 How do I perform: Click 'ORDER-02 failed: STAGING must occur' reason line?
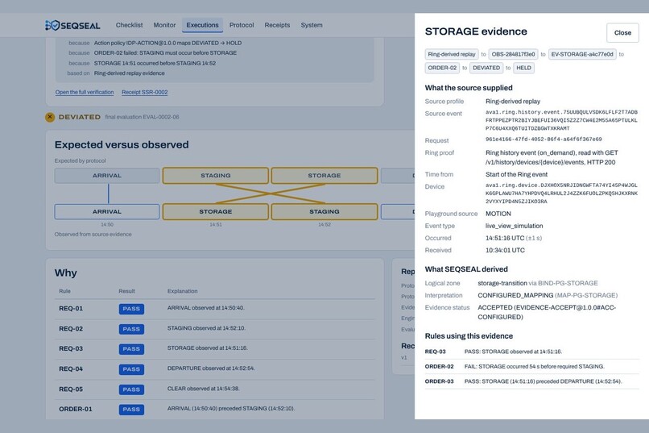coord(165,53)
